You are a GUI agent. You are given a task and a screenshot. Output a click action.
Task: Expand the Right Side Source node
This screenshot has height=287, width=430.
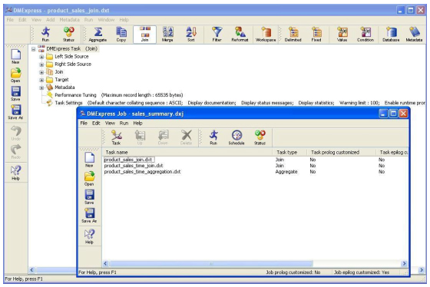(x=41, y=64)
